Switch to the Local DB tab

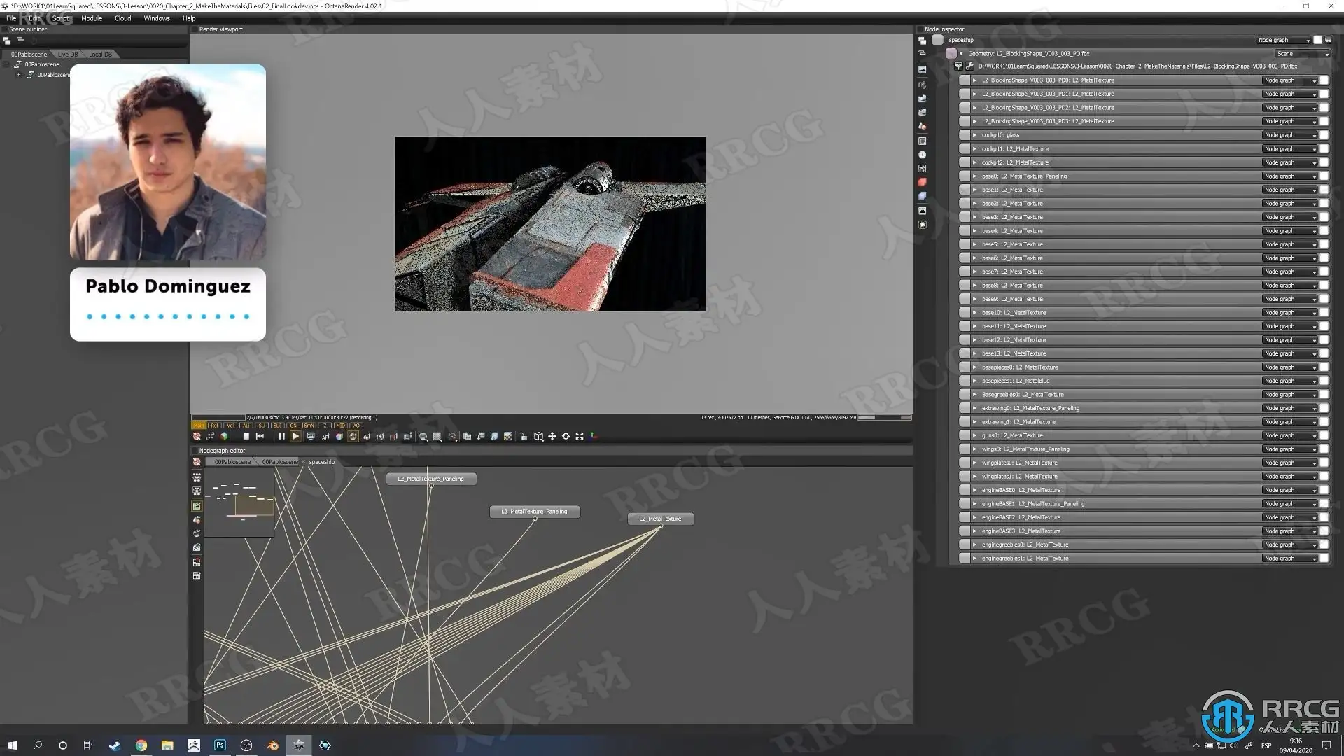tap(100, 55)
